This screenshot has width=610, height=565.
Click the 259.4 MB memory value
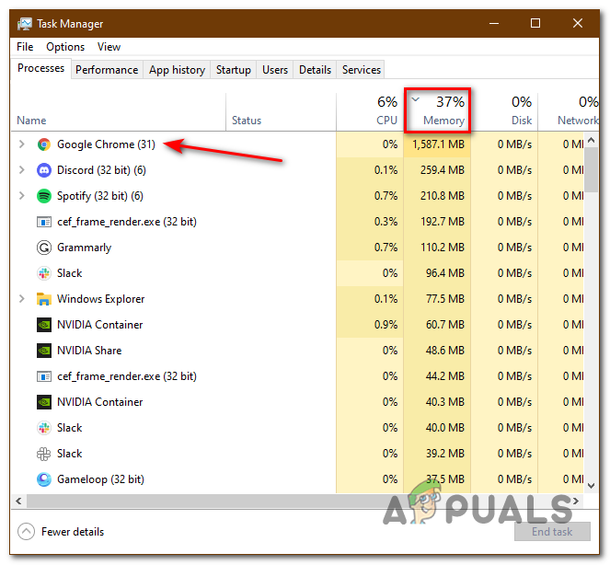point(443,170)
